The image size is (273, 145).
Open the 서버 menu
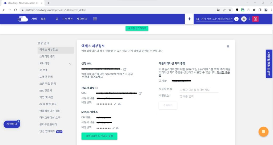tap(34, 19)
